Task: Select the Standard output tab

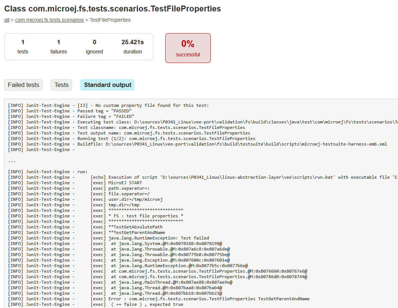Action: coord(107,85)
